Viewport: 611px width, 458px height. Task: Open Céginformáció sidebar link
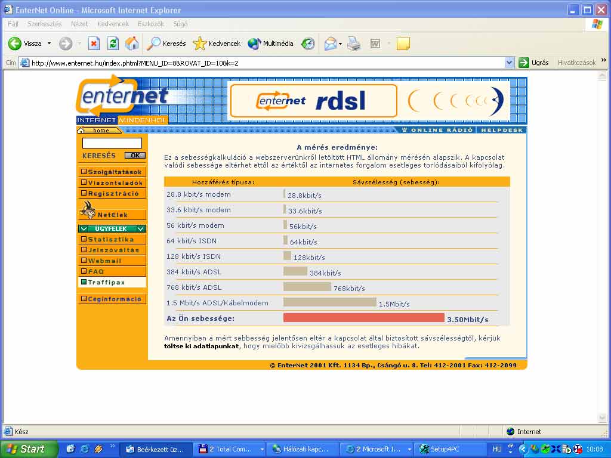(x=112, y=299)
